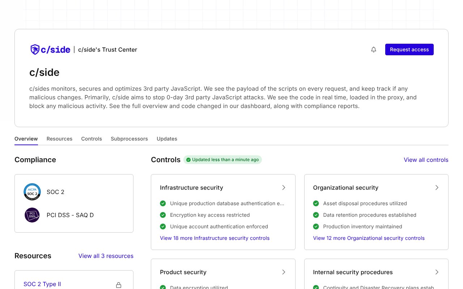The image size is (463, 289).
Task: Expand the Infrastructure security card
Action: (x=284, y=187)
